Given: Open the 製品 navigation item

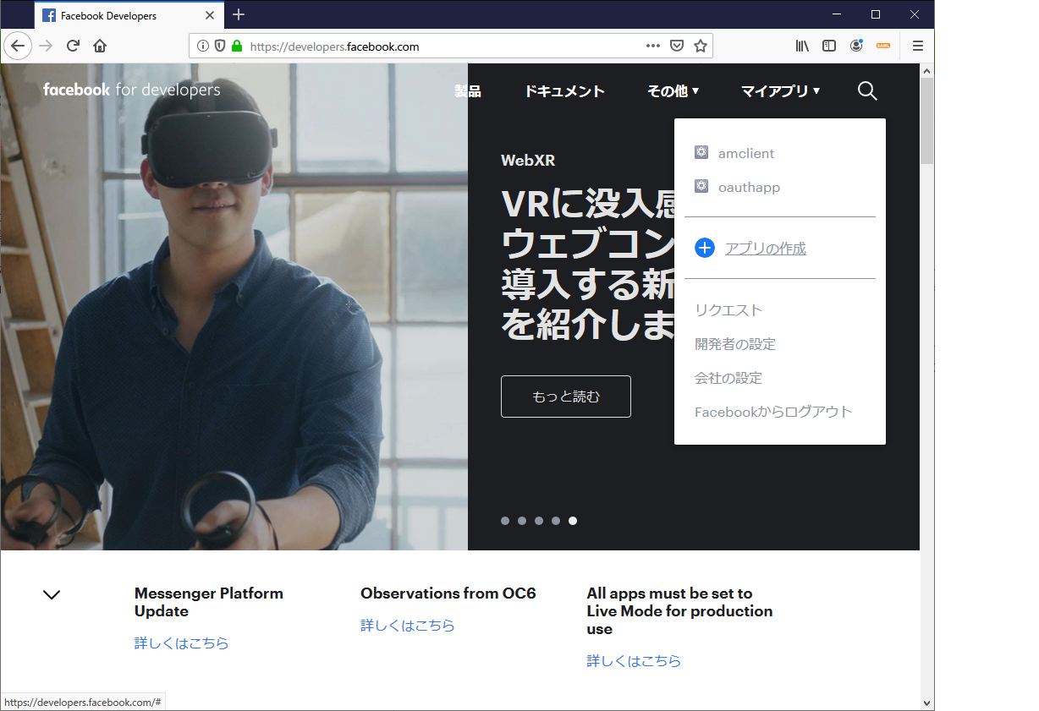Looking at the screenshot, I should 468,90.
